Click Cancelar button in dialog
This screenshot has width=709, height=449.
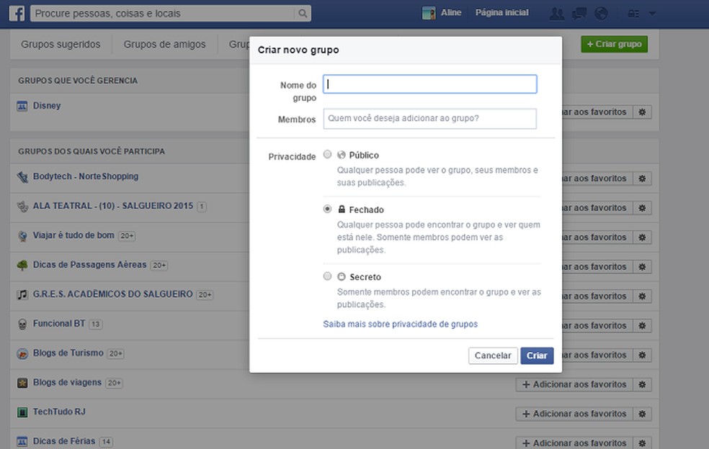tap(493, 355)
